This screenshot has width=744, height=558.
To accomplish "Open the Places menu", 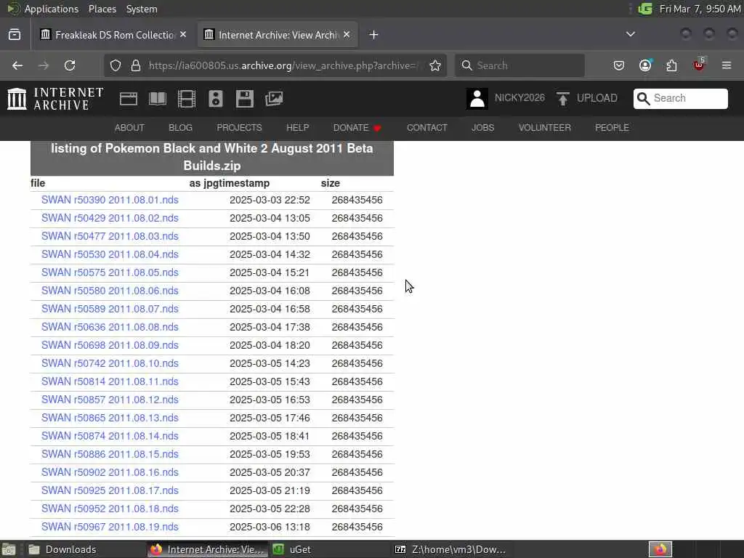I will (x=102, y=9).
